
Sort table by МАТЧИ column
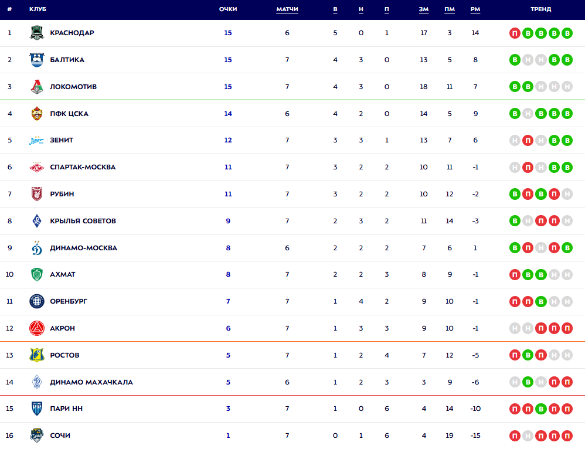tap(287, 9)
